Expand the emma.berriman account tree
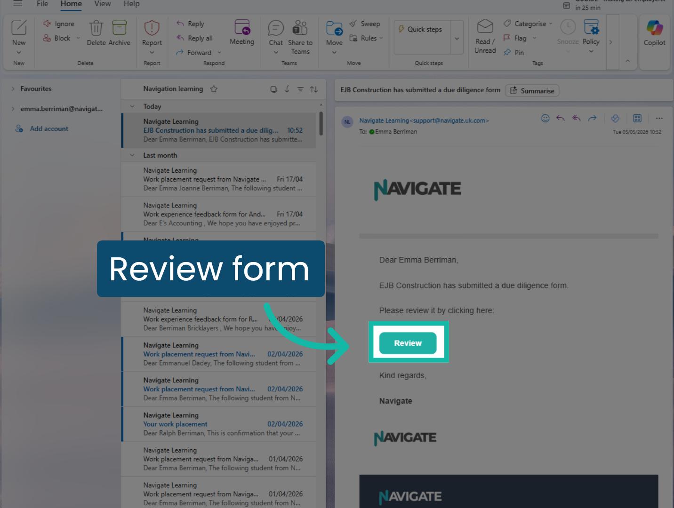The width and height of the screenshot is (674, 508). click(x=13, y=109)
